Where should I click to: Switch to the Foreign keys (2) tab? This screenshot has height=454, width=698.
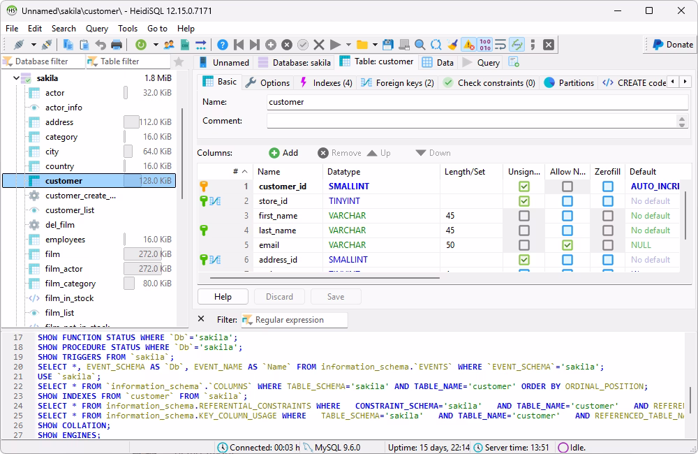coord(398,83)
